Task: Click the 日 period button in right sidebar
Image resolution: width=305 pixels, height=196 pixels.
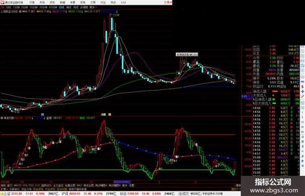Action: click(302, 137)
